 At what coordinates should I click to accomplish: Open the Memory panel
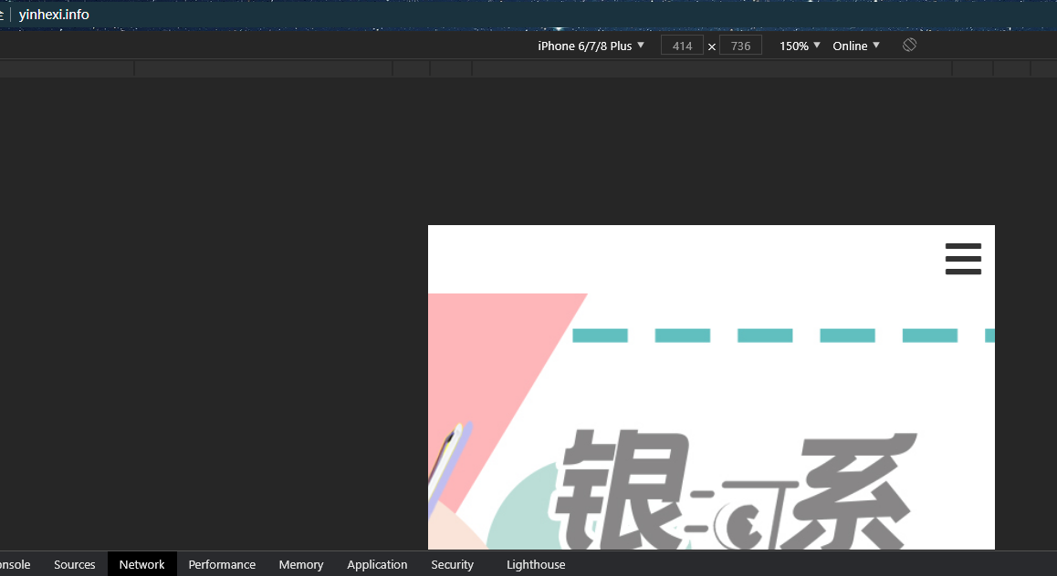click(301, 564)
